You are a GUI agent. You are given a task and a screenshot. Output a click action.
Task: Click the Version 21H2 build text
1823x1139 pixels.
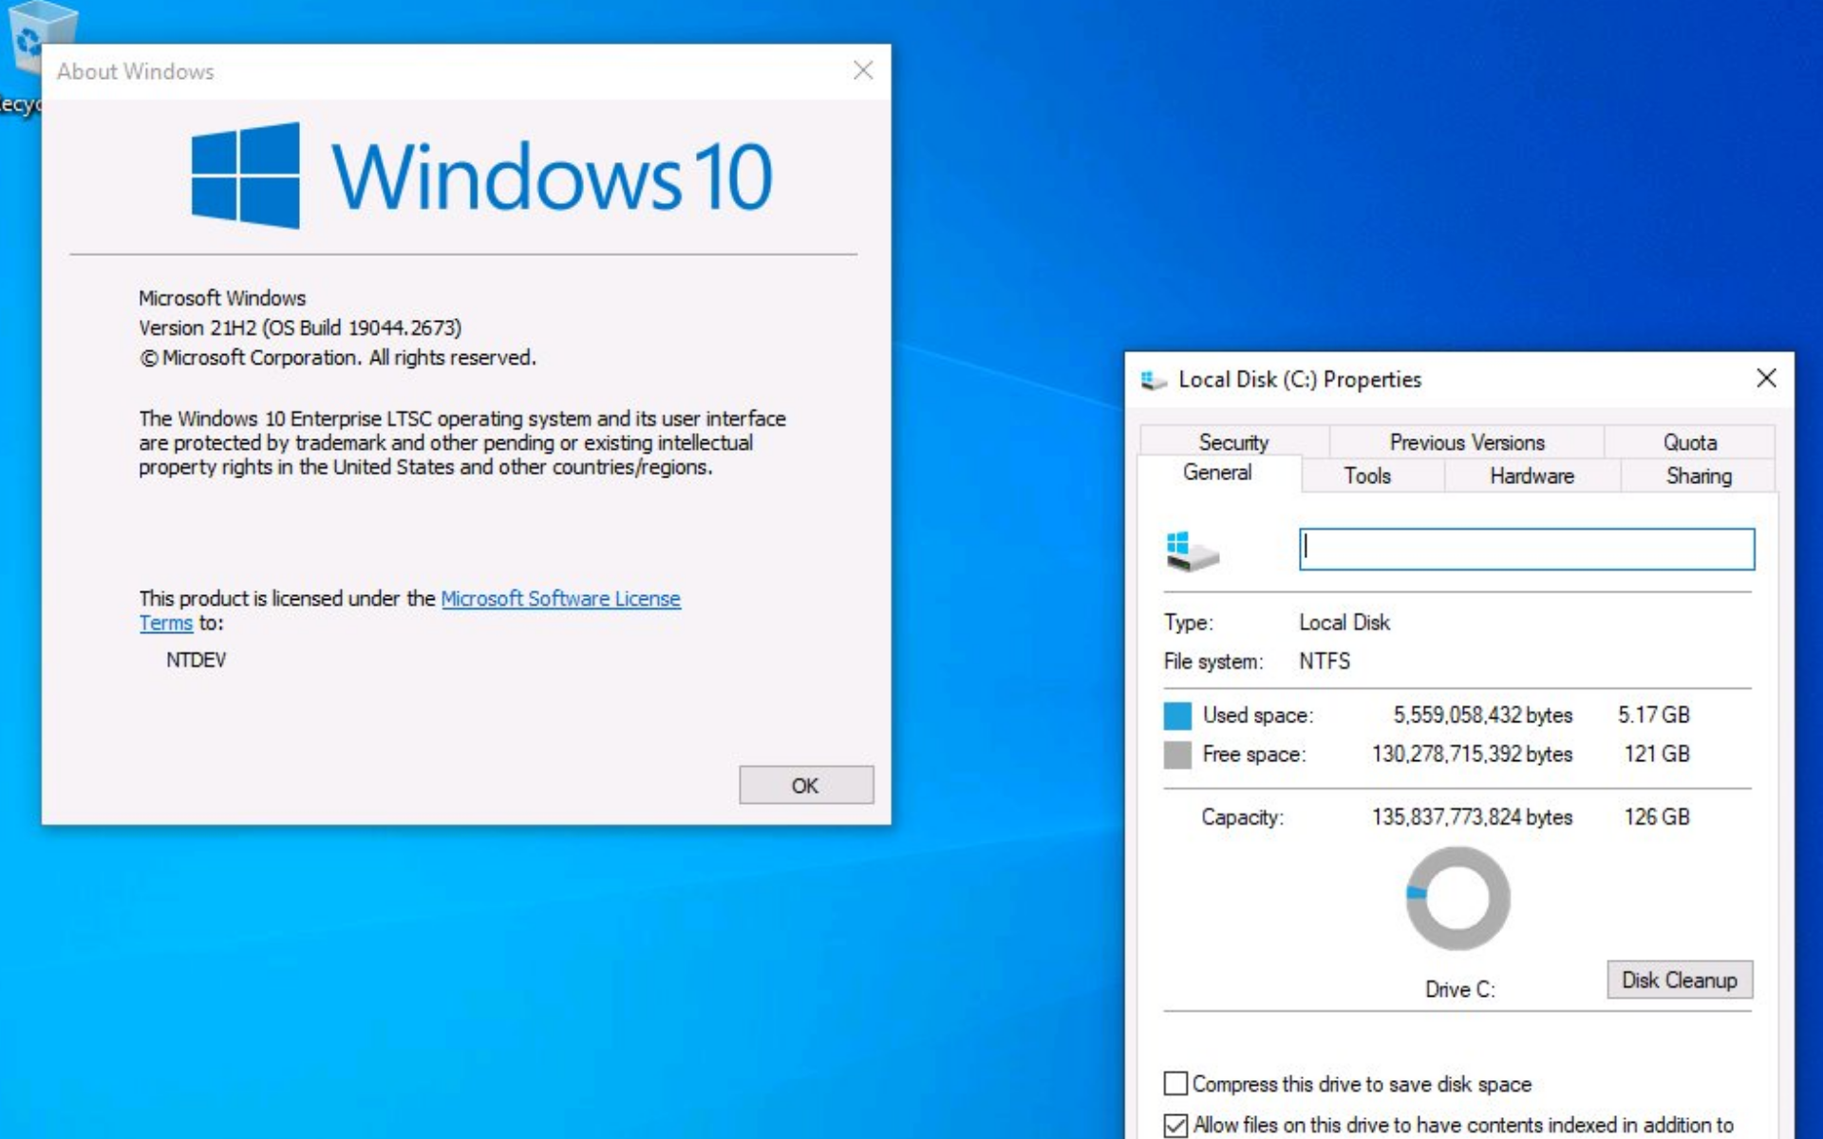point(300,327)
